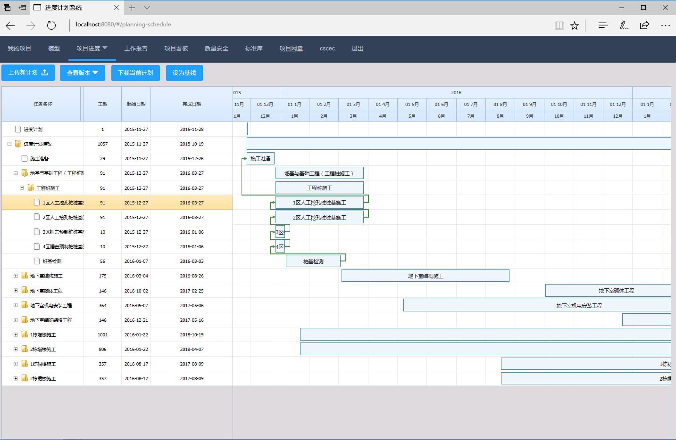Viewport: 676px width, 440px height.
Task: Open the browser more options ellipsis
Action: click(x=665, y=25)
